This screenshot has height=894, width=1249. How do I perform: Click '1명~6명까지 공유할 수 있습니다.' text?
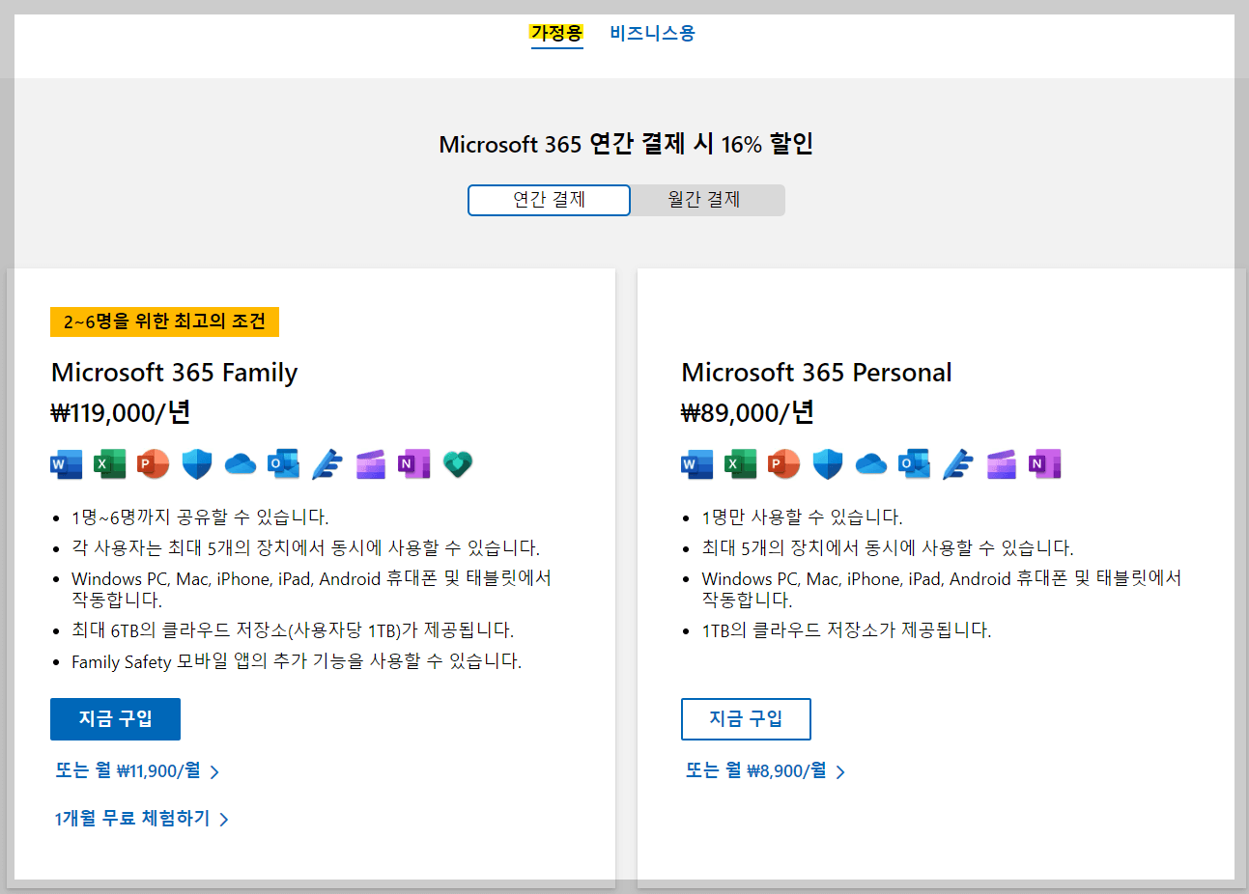[200, 517]
